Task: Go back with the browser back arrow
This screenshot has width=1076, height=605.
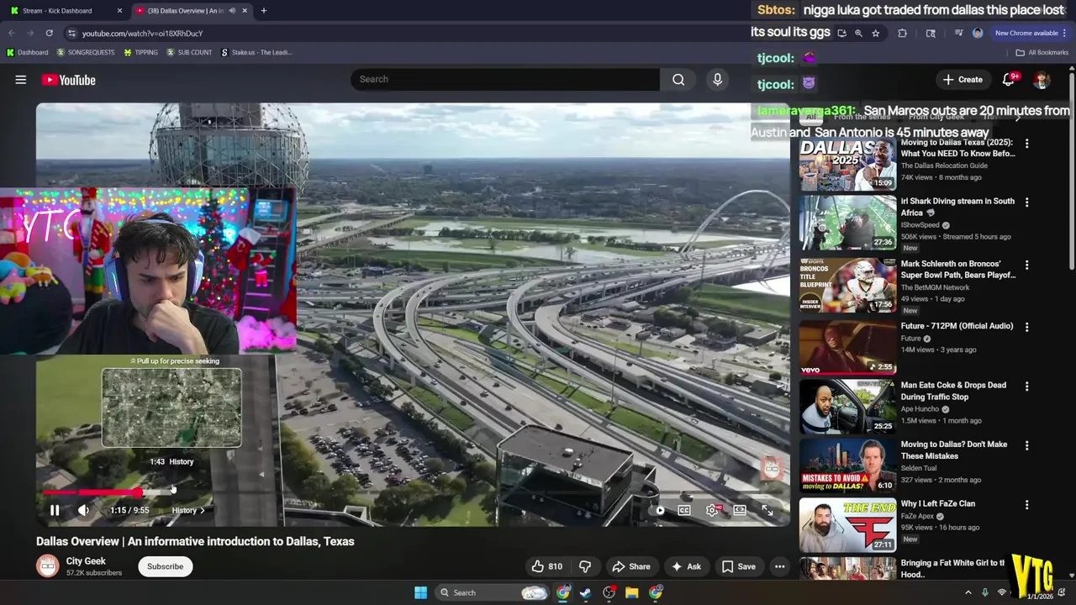Action: click(12, 33)
